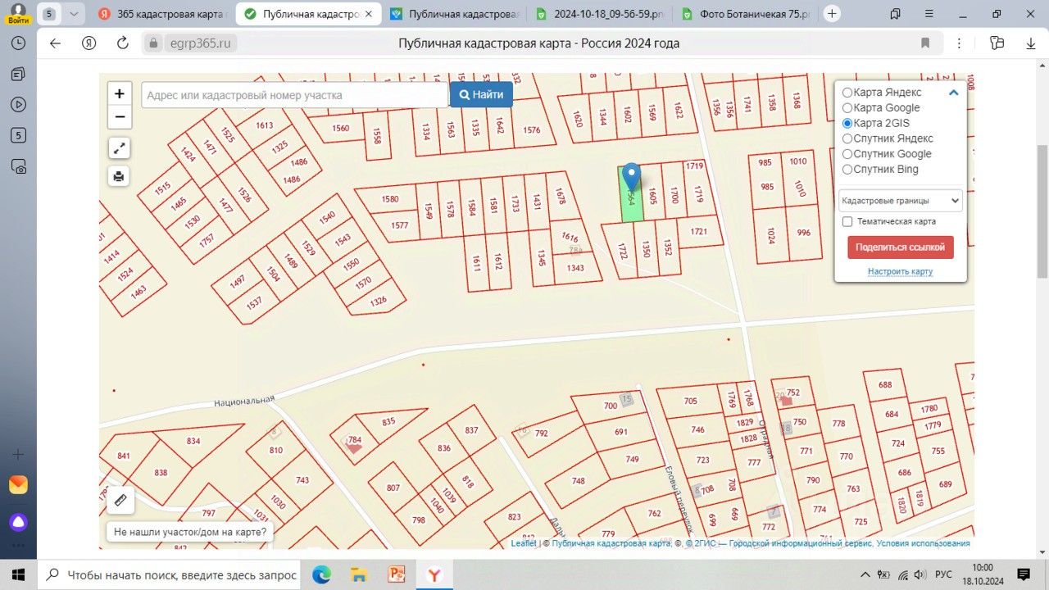Viewport: 1049px width, 590px height.
Task: Open the video player sidebar icon
Action: [18, 104]
